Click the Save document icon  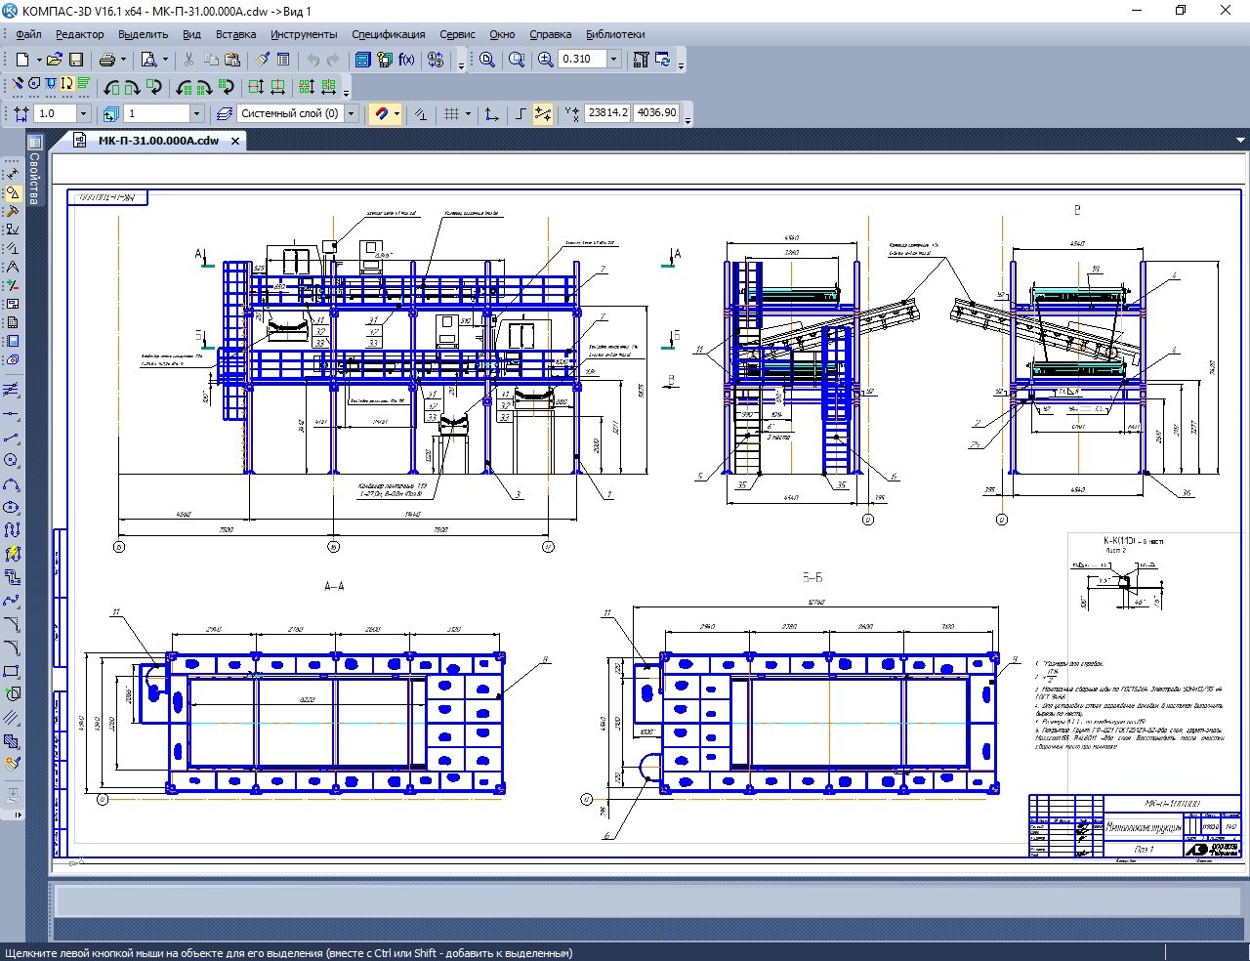(x=76, y=60)
